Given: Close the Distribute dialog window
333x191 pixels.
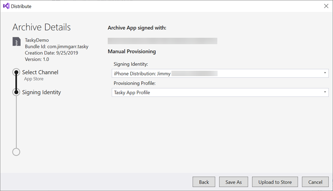Looking at the screenshot, I should coord(326,6).
